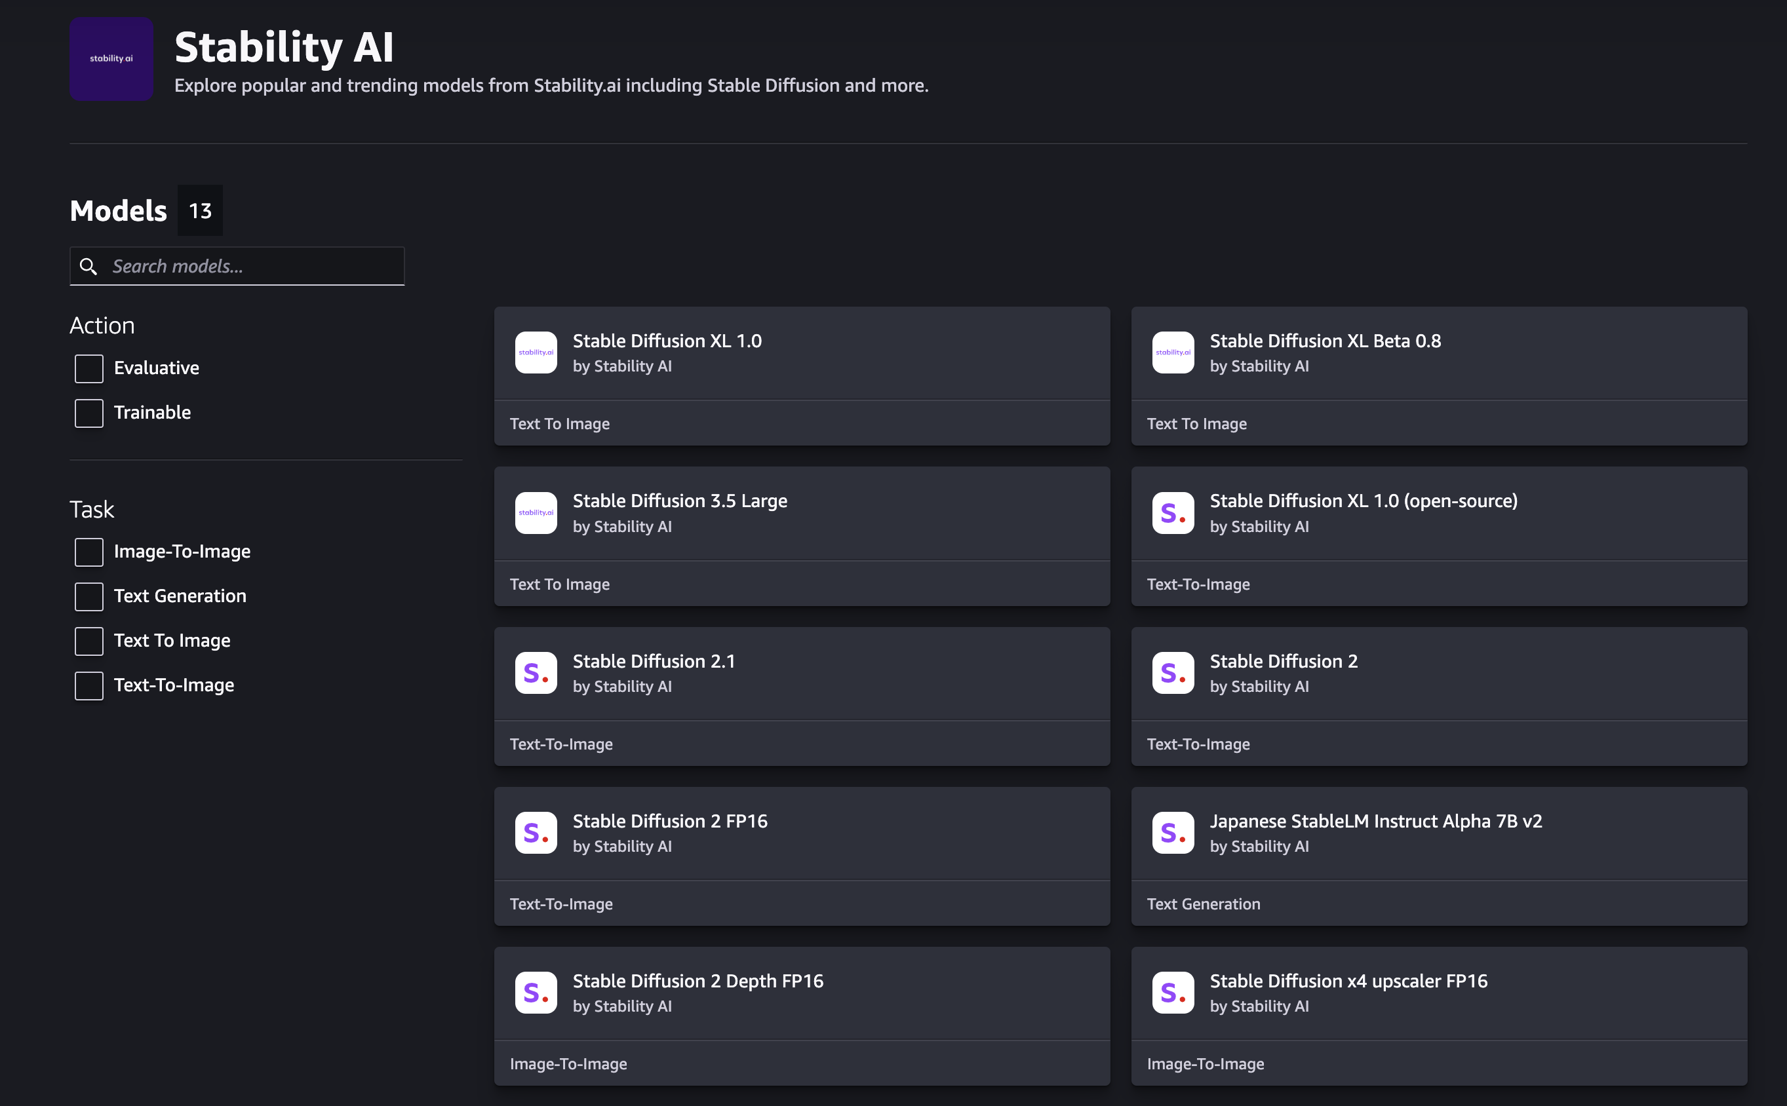This screenshot has height=1106, width=1787.
Task: Click the Stable Diffusion 2.1 icon
Action: (x=535, y=672)
